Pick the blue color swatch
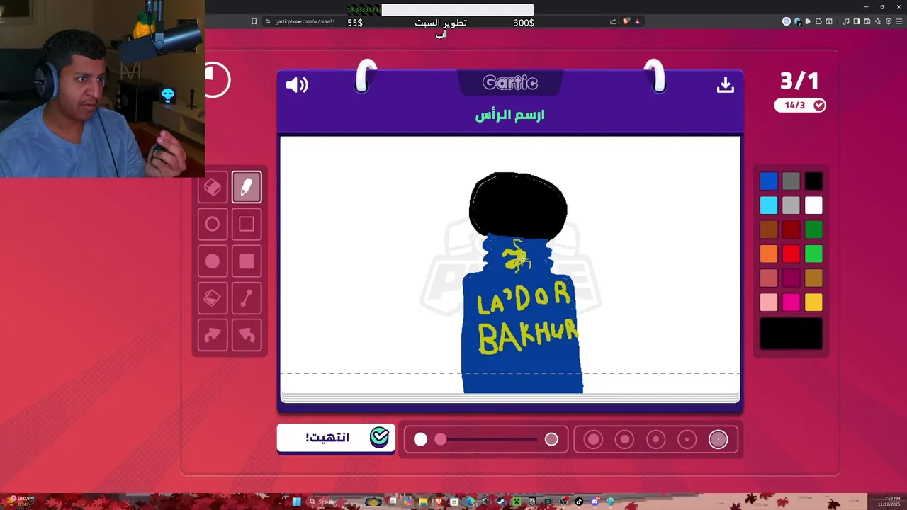 pyautogui.click(x=769, y=181)
